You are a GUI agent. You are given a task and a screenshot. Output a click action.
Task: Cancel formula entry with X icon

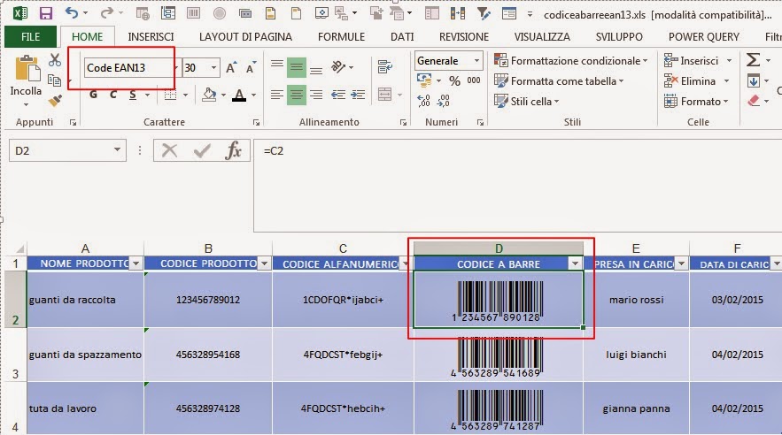(169, 150)
